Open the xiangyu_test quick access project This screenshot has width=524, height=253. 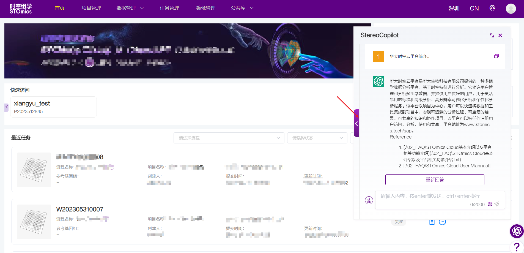pos(53,107)
